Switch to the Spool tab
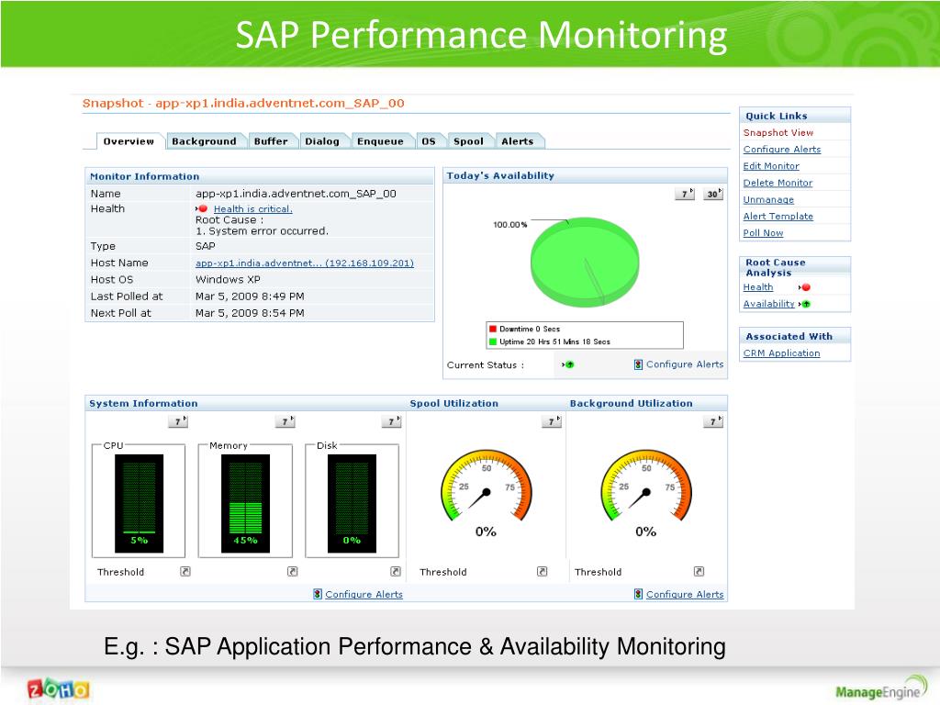The width and height of the screenshot is (940, 705). click(x=468, y=141)
